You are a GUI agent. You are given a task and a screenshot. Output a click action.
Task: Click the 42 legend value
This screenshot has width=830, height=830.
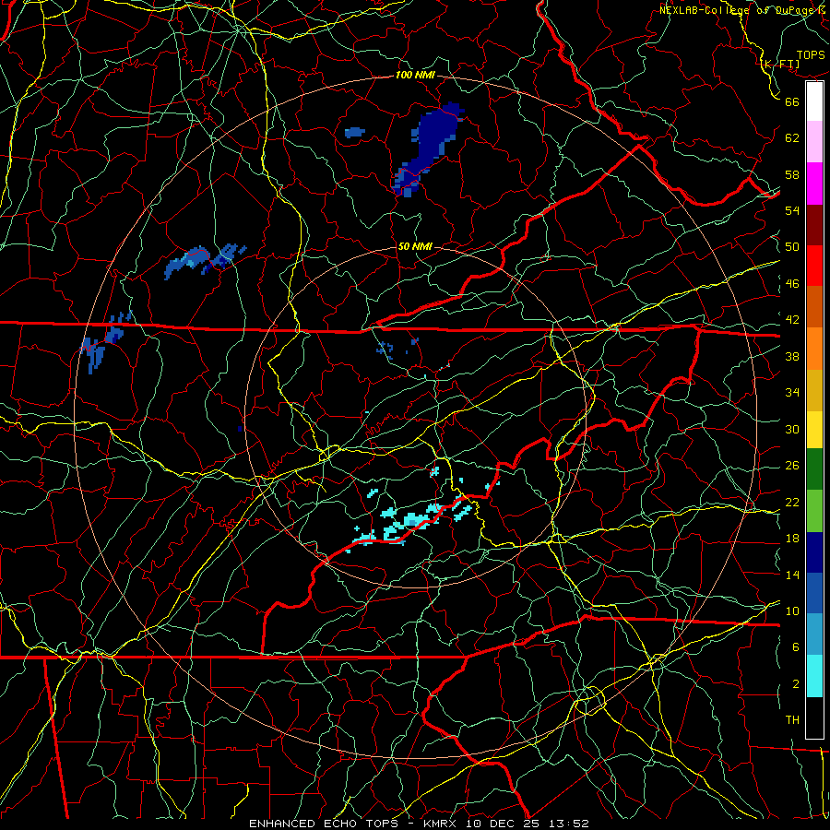coord(792,320)
